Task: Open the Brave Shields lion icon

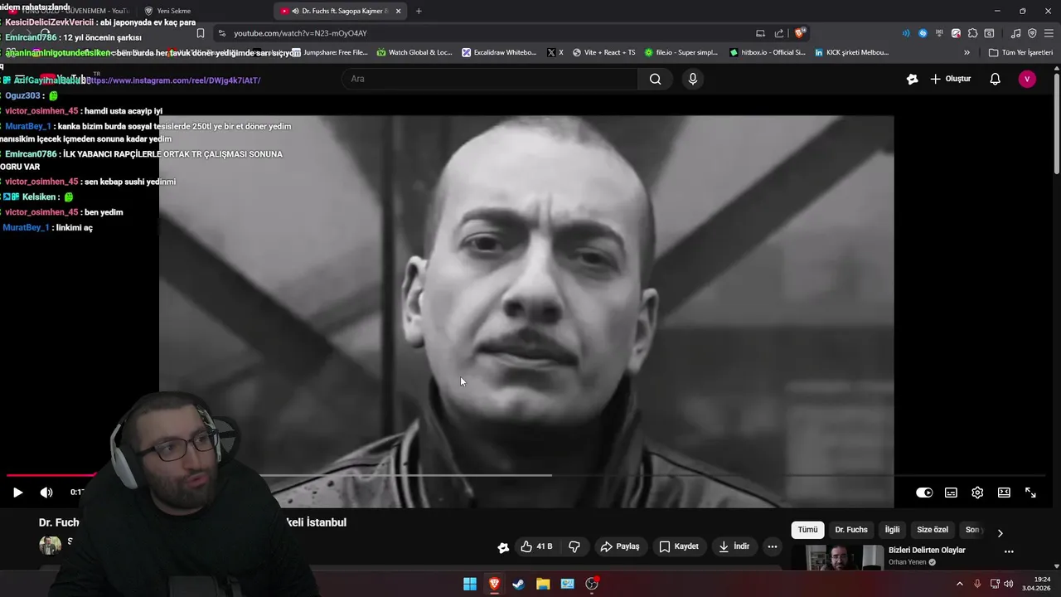Action: pyautogui.click(x=799, y=33)
